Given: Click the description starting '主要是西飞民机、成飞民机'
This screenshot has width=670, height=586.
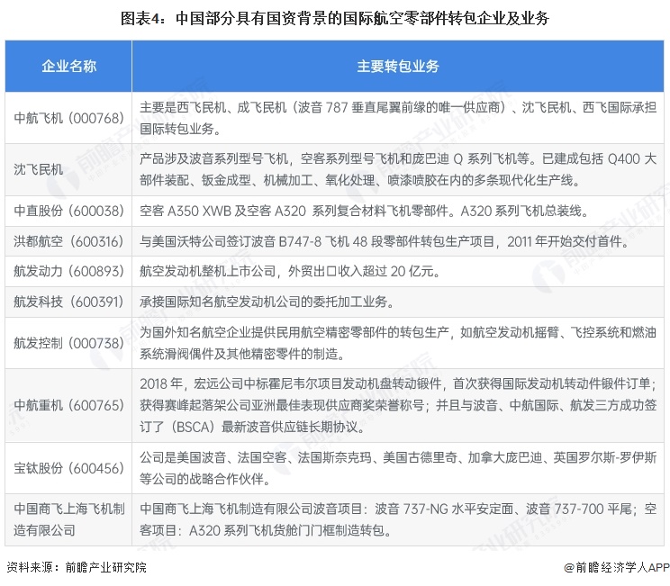Looking at the screenshot, I should click(x=398, y=118).
